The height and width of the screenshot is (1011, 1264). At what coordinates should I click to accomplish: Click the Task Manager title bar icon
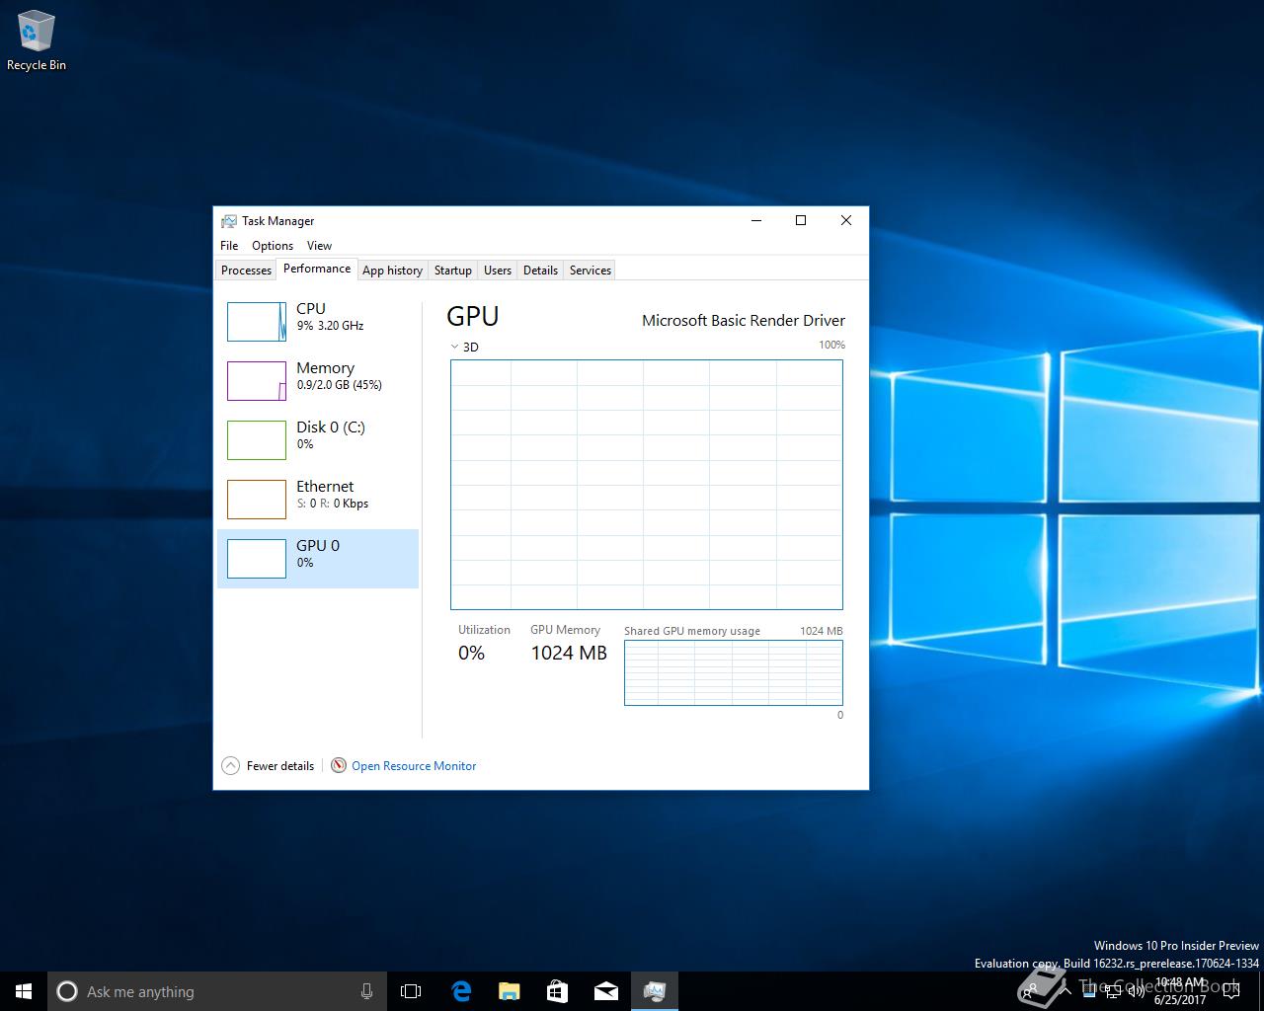229,221
